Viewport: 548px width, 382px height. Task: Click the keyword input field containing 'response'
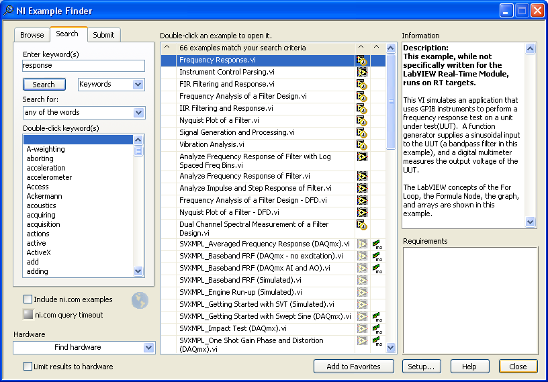pos(83,65)
